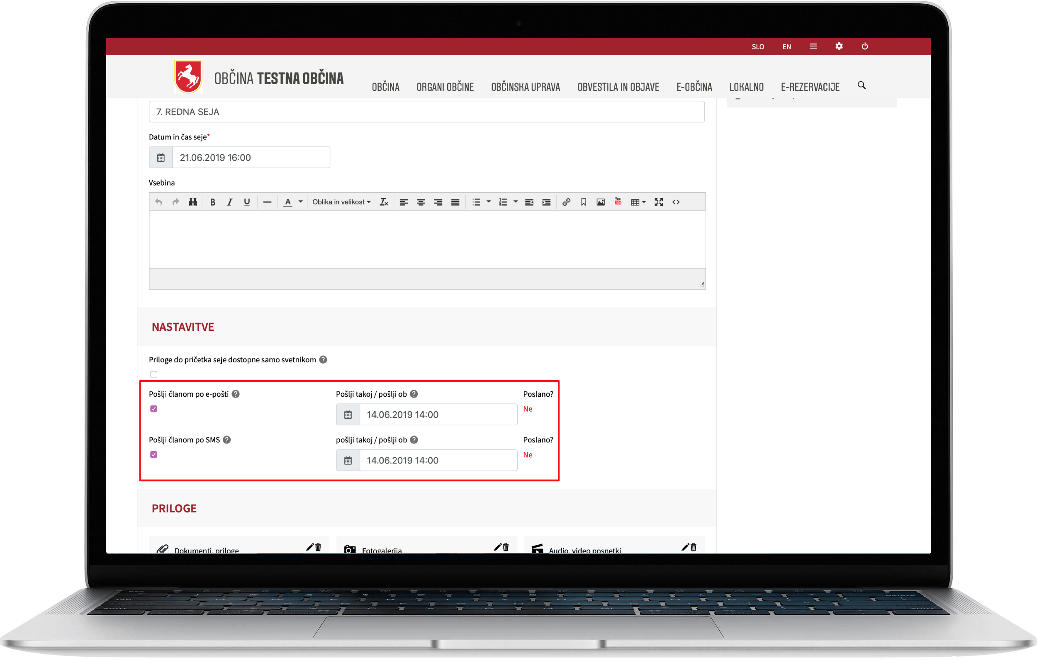
Task: Open the editor's source code view icon
Action: [x=676, y=202]
